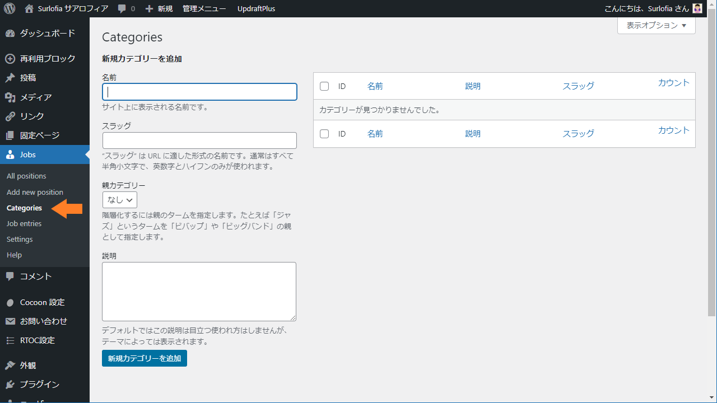
Task: Click the 新規カテゴリーを追加 button
Action: pos(145,359)
